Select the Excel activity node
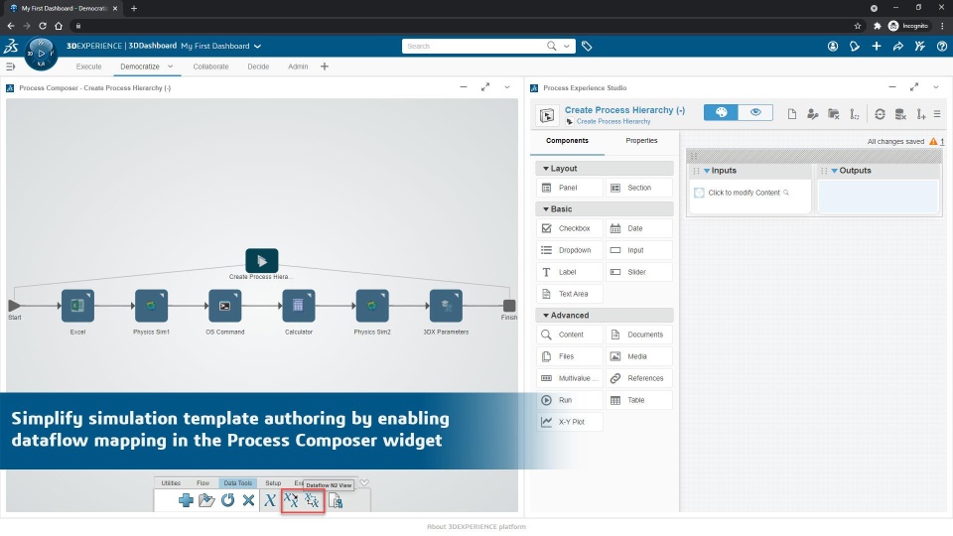The height and width of the screenshot is (536, 953). (77, 306)
